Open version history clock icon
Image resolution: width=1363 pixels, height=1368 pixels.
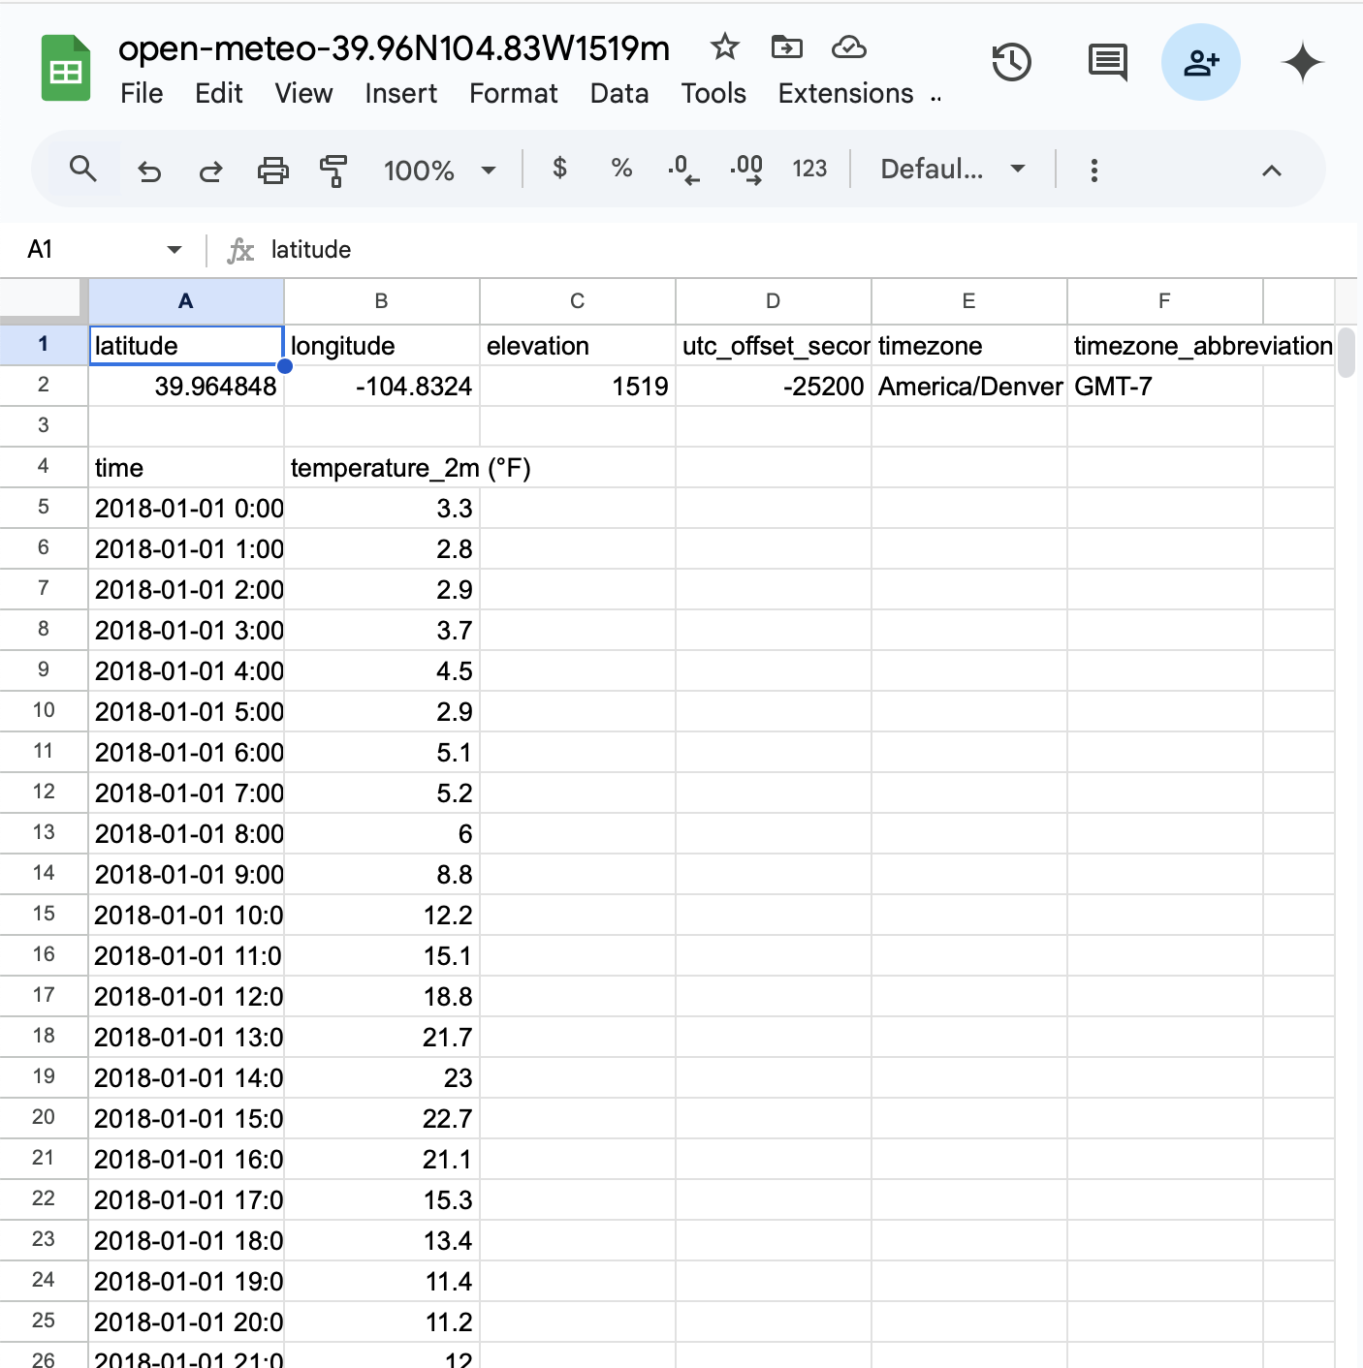[x=1011, y=63]
